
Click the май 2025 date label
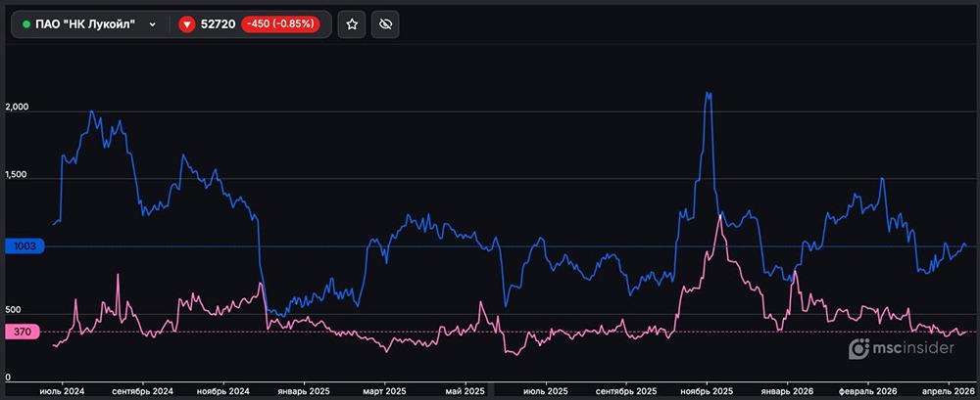tap(466, 390)
